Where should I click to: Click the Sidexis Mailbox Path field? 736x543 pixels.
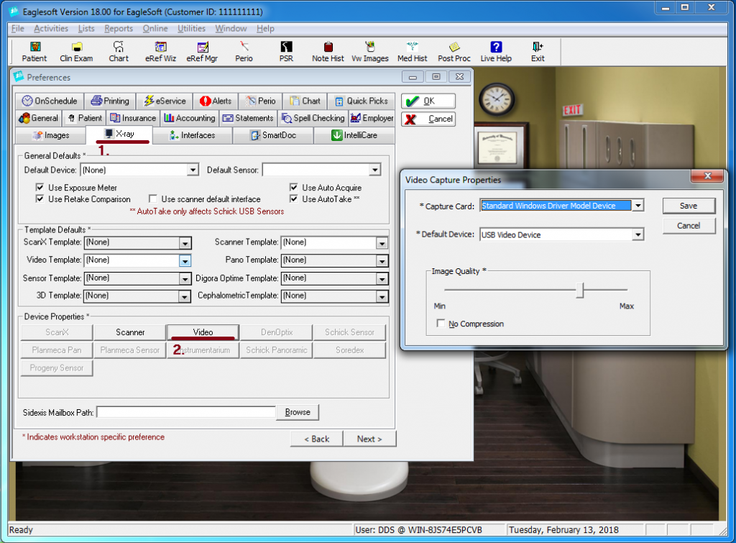coord(186,412)
